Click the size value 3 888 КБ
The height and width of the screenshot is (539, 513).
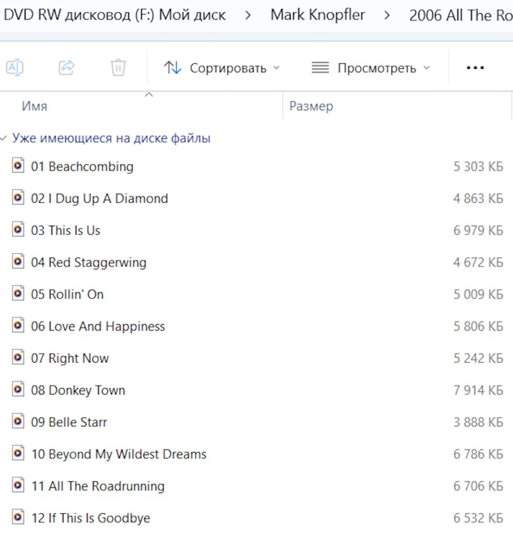(x=478, y=422)
